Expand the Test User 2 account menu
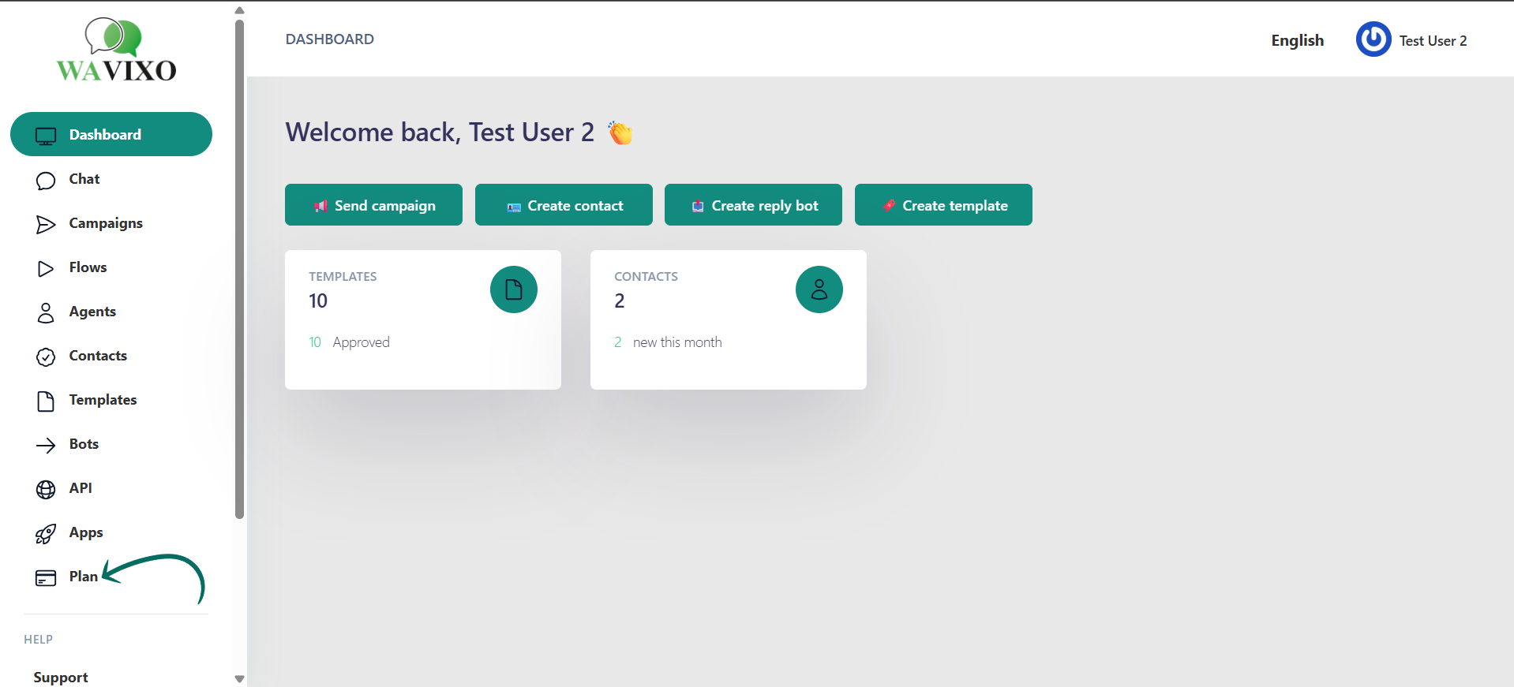Viewport: 1514px width, 687px height. click(1433, 41)
